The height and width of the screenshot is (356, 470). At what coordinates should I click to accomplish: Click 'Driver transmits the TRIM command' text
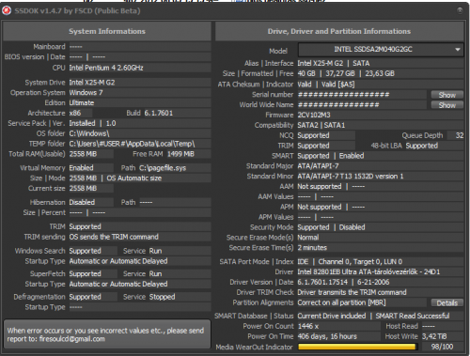(x=352, y=292)
